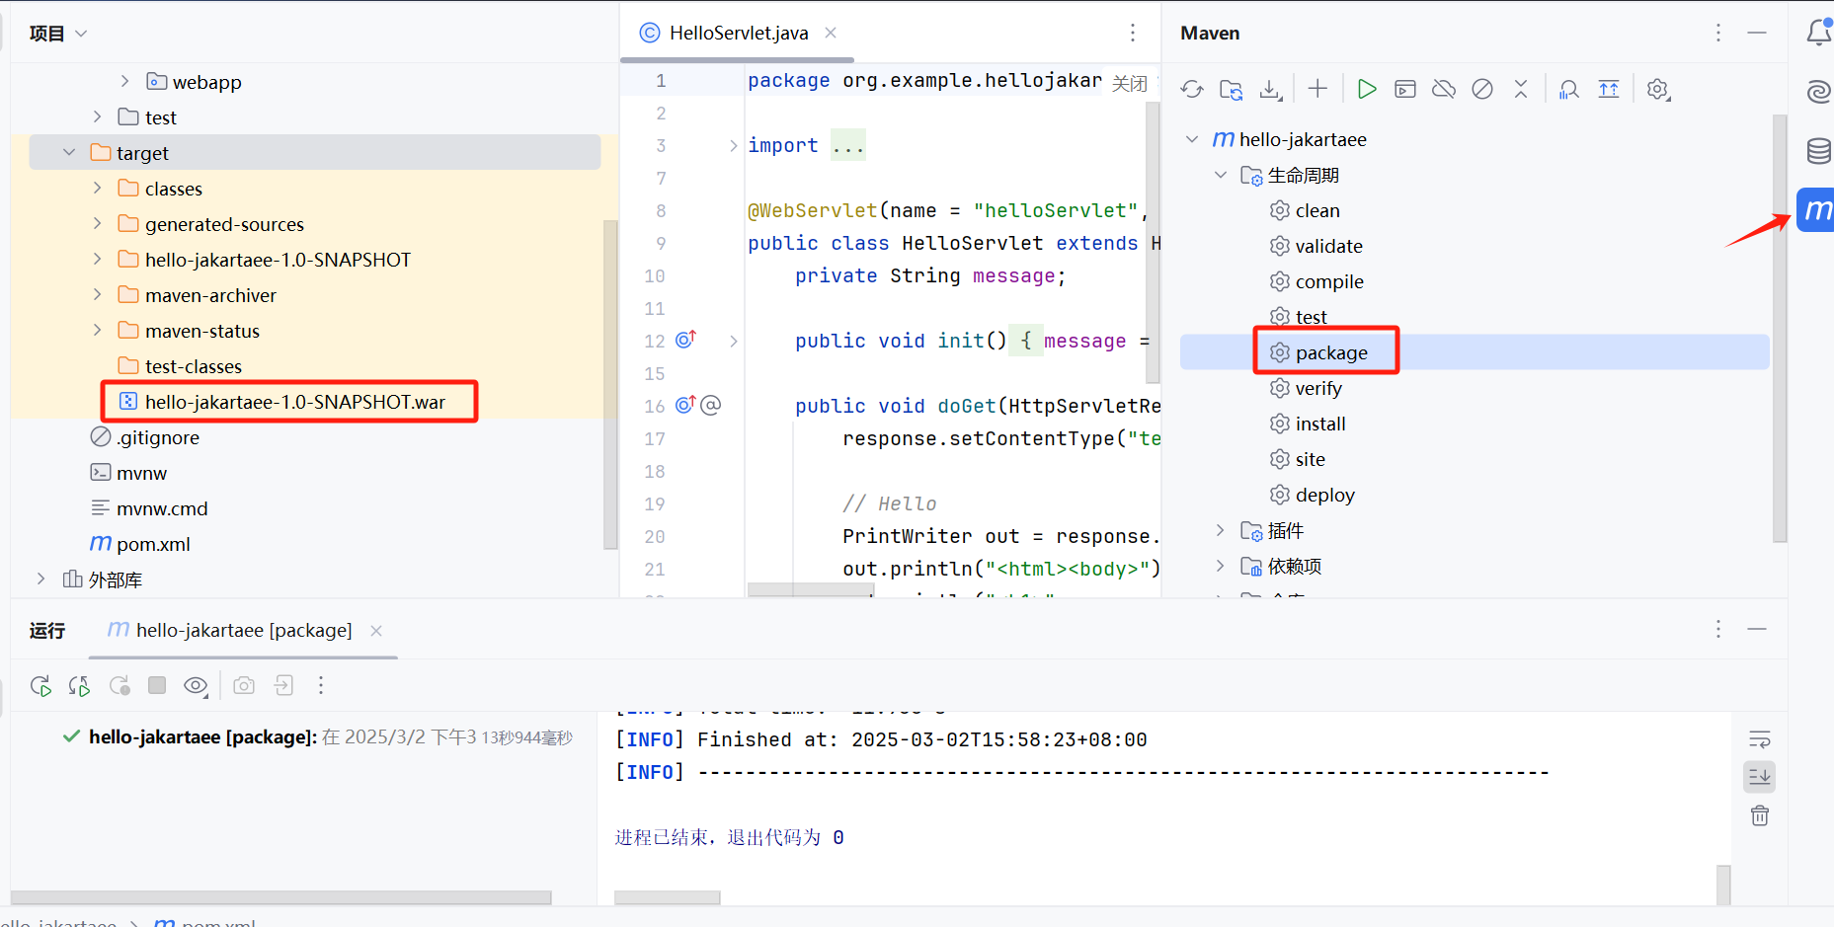
Task: Open the Notifications bell in the right sidebar
Action: click(1818, 33)
